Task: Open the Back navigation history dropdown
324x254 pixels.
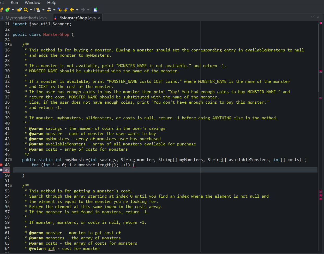Action: [77, 10]
